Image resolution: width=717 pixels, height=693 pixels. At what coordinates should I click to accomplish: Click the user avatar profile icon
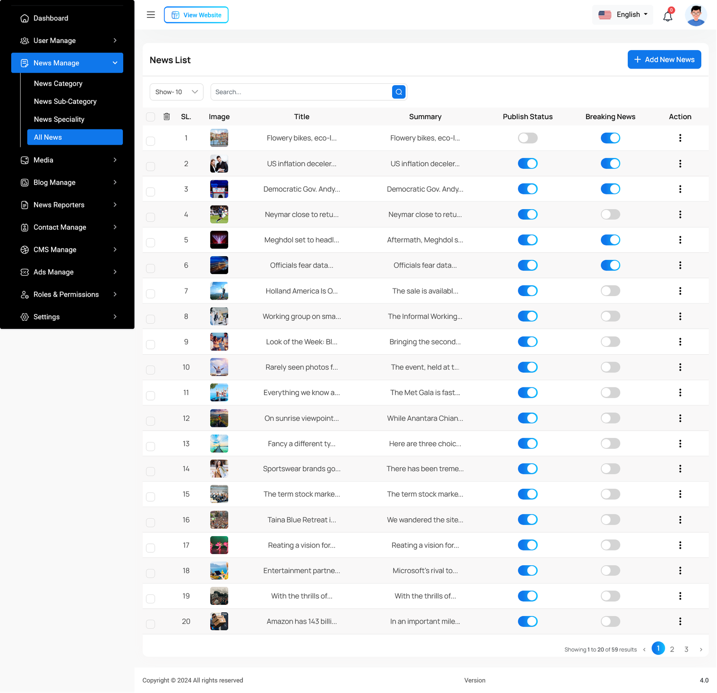point(695,15)
